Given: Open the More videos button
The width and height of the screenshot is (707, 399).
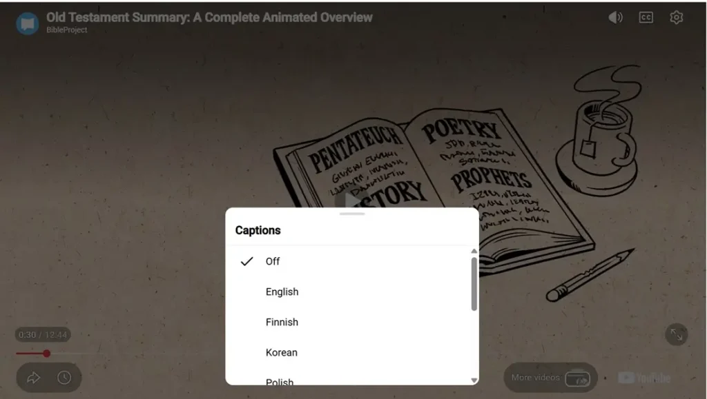Looking at the screenshot, I should 550,378.
